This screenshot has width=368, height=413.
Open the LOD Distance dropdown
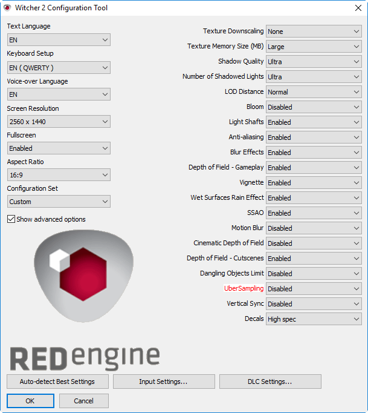click(314, 92)
